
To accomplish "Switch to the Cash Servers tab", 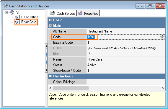I will [x=63, y=13].
